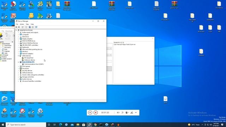Minimize the recording toolbar with dash icon
Screen dimensions: 226x127
point(136,113)
